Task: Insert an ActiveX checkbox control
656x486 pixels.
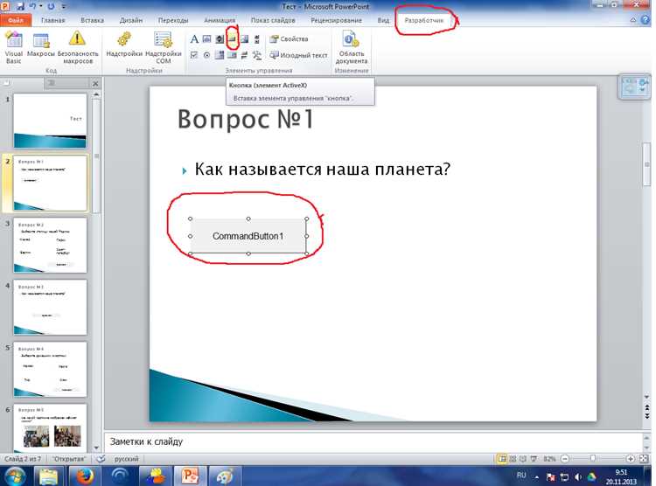Action: (194, 55)
